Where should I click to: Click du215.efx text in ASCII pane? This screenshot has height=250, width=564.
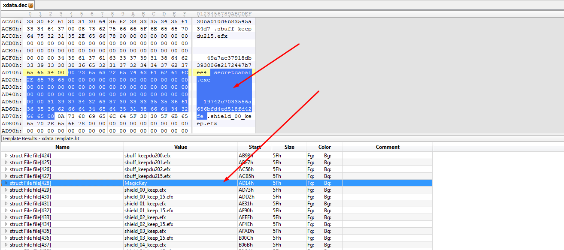pos(212,36)
